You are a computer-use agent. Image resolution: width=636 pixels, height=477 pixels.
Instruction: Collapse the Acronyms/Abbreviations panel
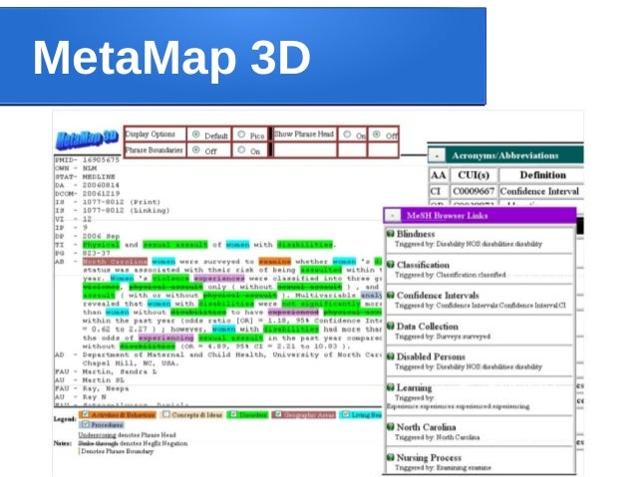pos(437,156)
